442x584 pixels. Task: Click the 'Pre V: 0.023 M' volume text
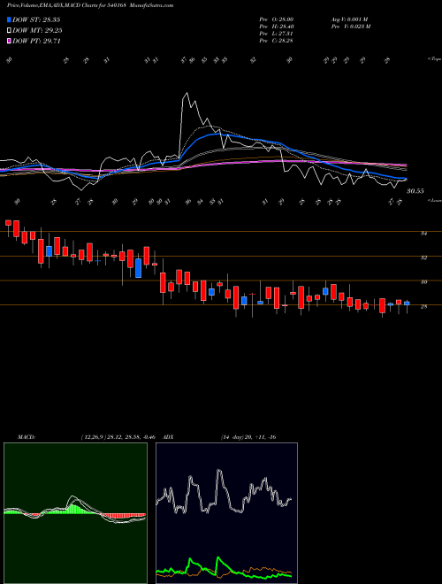[x=350, y=27]
